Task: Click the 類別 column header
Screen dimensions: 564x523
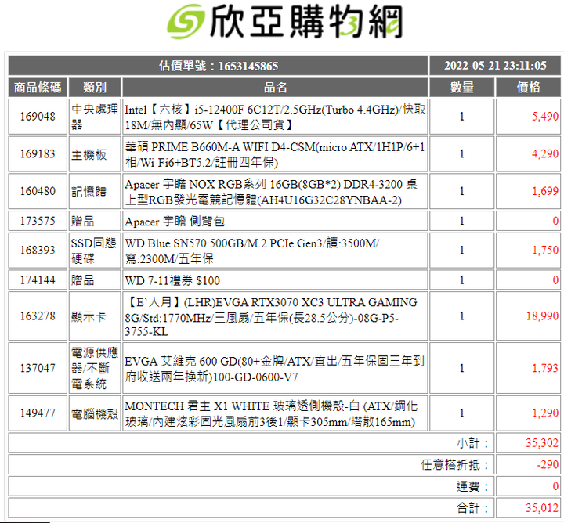Action: point(95,88)
